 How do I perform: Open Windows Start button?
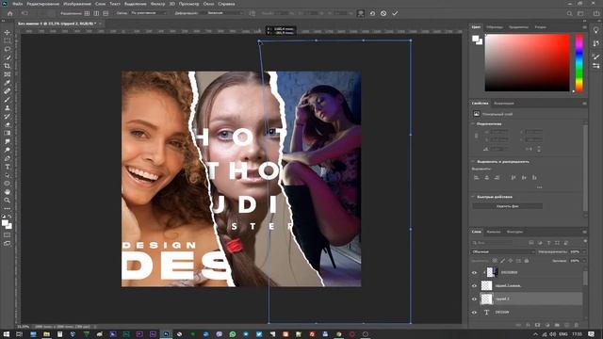point(7,334)
